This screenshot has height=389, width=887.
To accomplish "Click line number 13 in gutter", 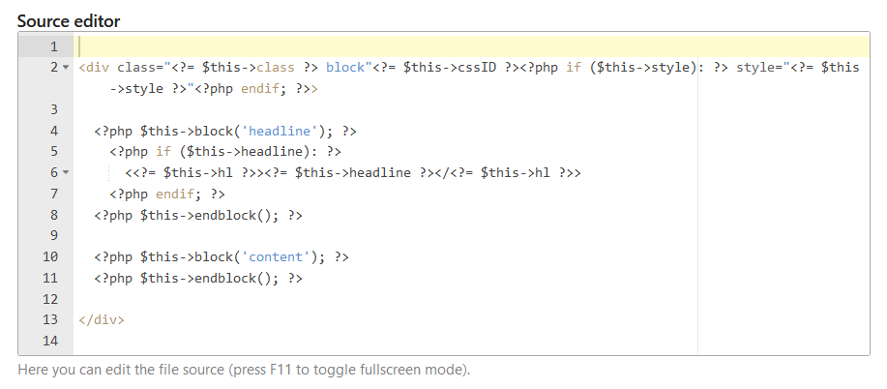I will [50, 319].
